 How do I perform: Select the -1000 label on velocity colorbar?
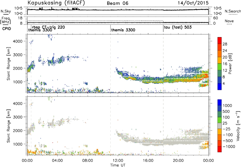click(x=229, y=147)
